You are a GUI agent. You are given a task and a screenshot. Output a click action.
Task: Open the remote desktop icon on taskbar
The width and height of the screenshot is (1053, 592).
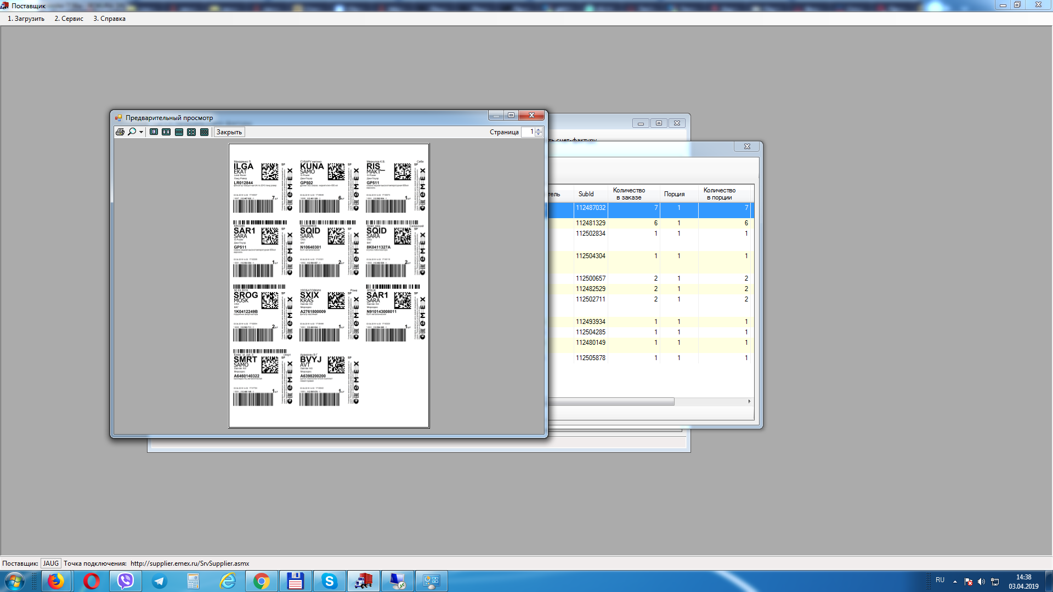(398, 581)
